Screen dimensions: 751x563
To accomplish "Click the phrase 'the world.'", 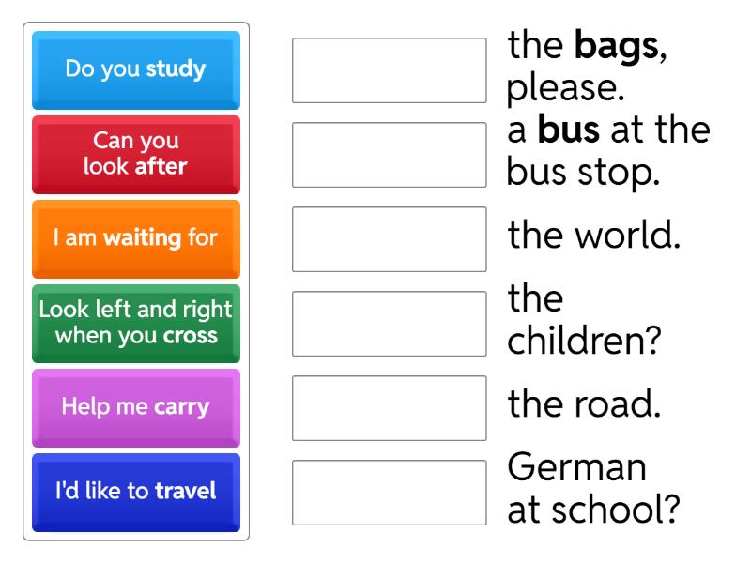I will point(593,236).
